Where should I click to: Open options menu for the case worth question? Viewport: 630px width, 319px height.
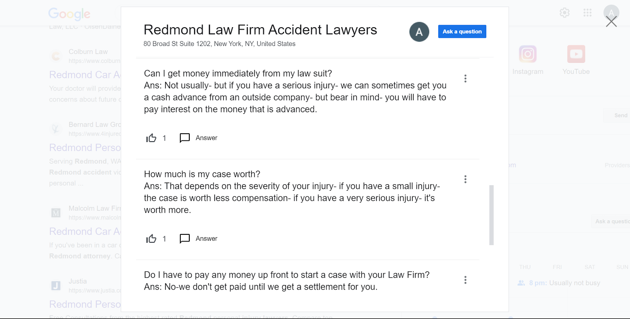(x=465, y=179)
